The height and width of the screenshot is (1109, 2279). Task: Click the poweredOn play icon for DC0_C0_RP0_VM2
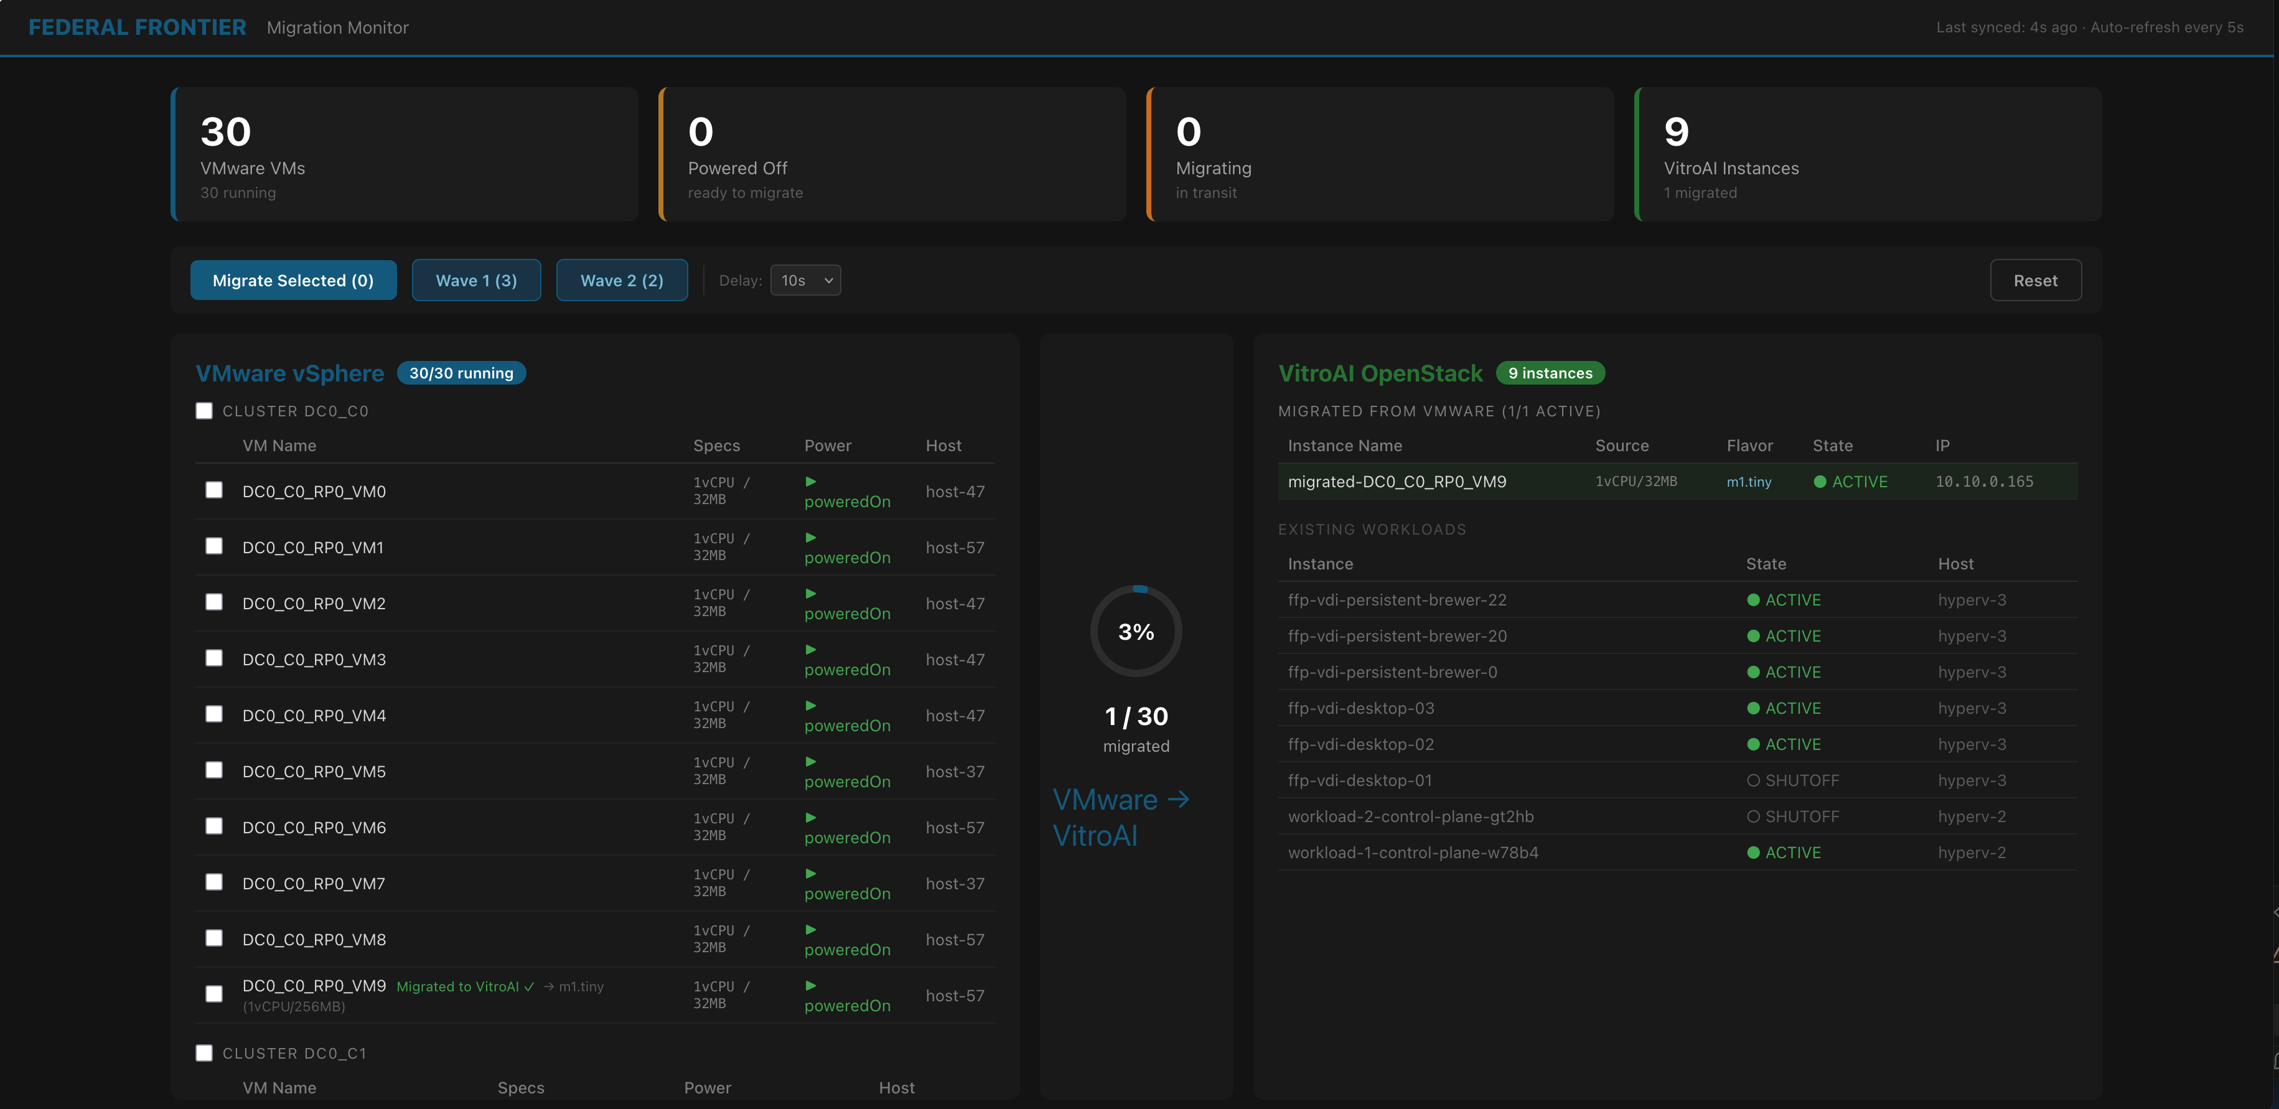(810, 594)
